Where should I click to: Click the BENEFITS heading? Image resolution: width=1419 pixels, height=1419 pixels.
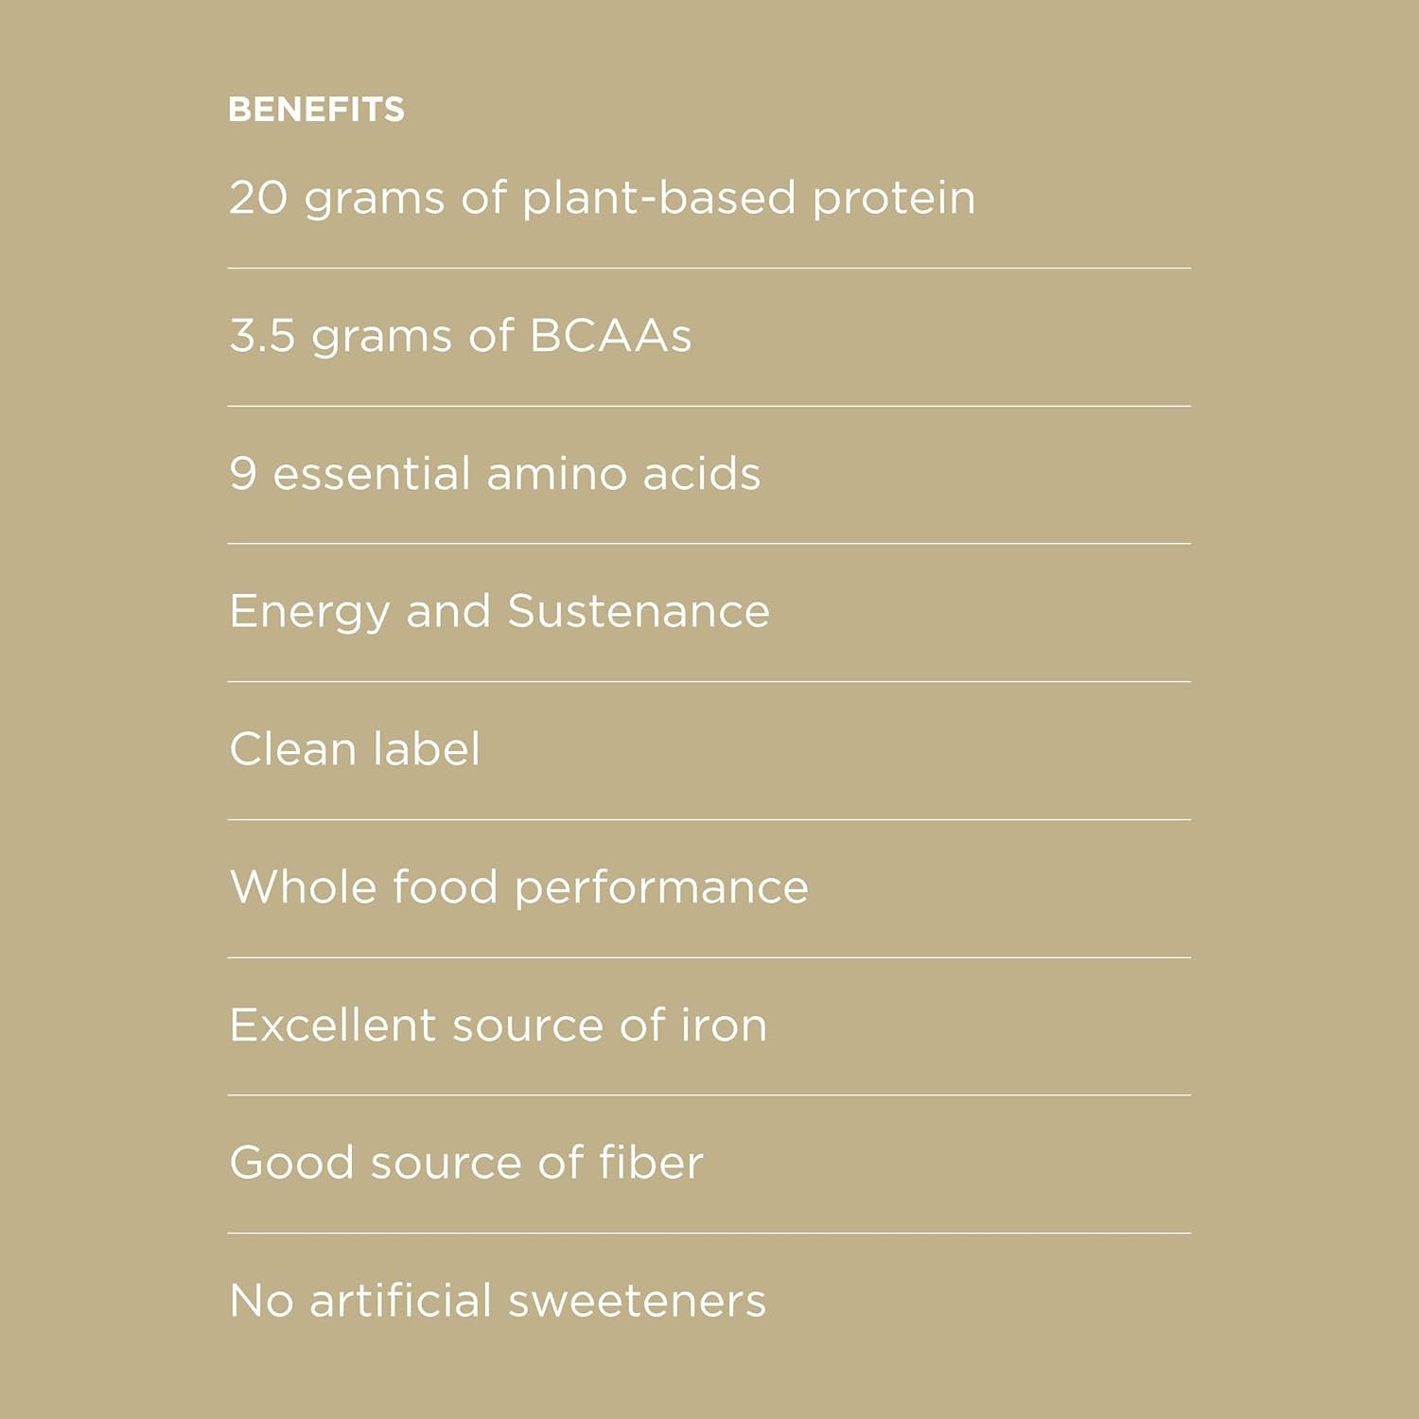[x=316, y=110]
